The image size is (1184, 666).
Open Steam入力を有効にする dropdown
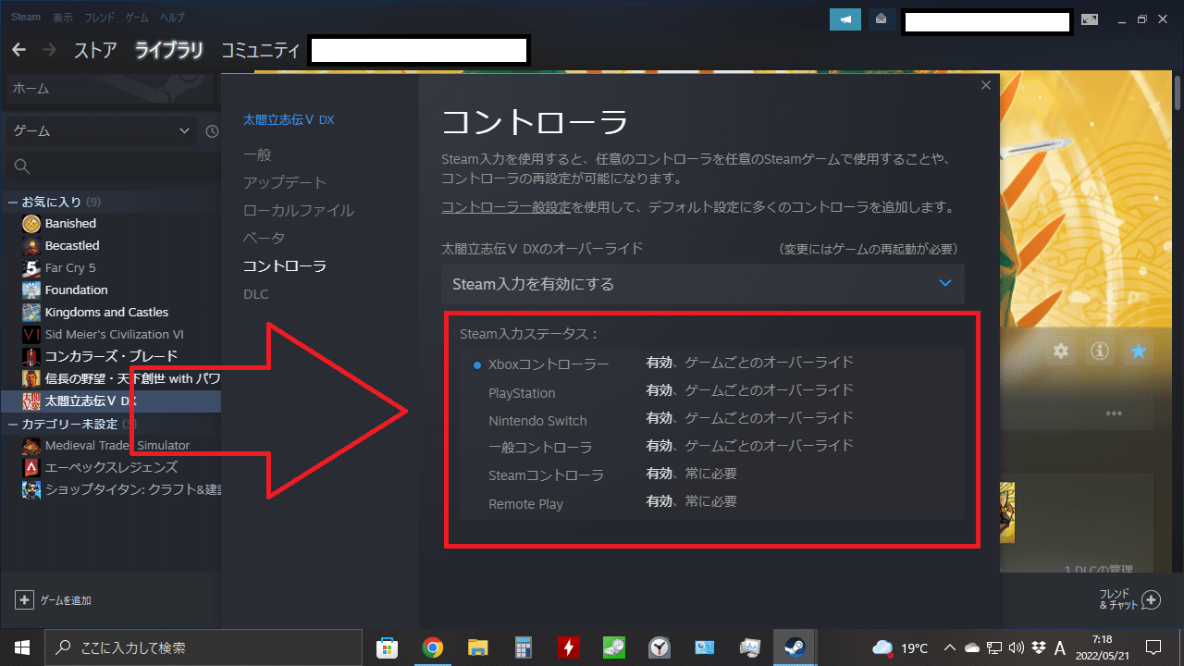[703, 284]
